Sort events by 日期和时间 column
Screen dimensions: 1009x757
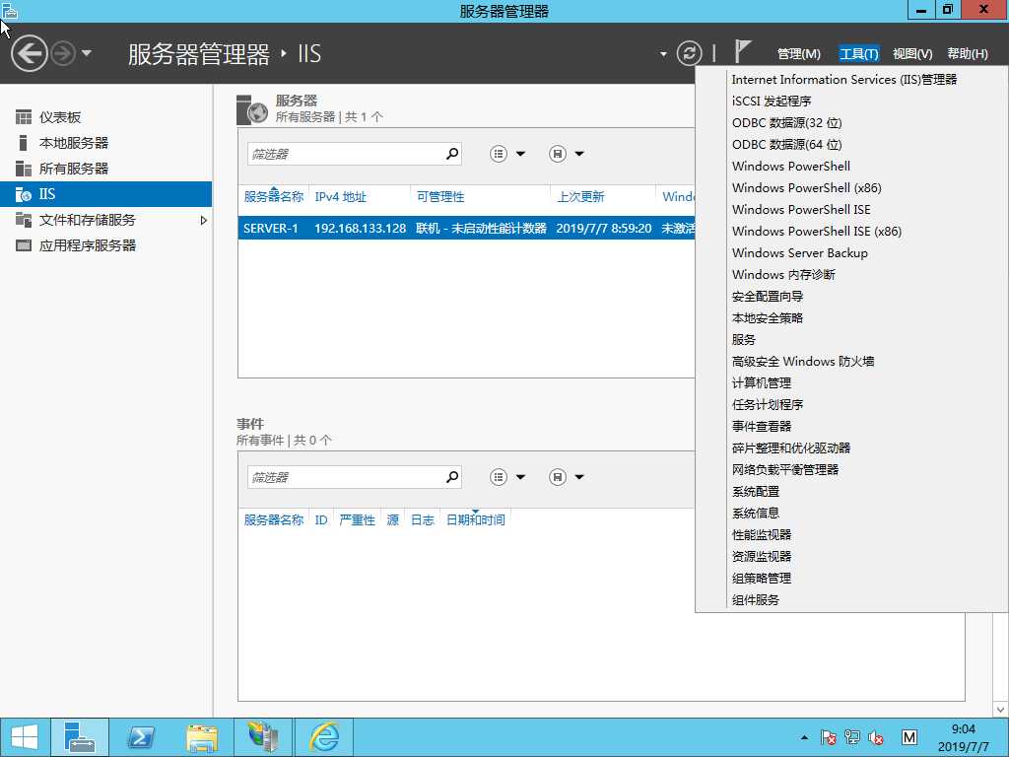(x=476, y=520)
